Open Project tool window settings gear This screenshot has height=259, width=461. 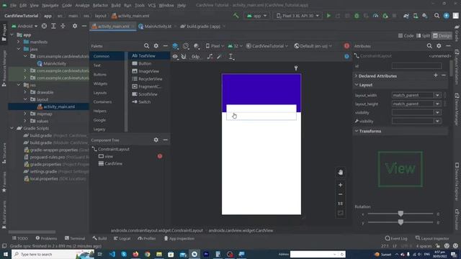[75, 26]
